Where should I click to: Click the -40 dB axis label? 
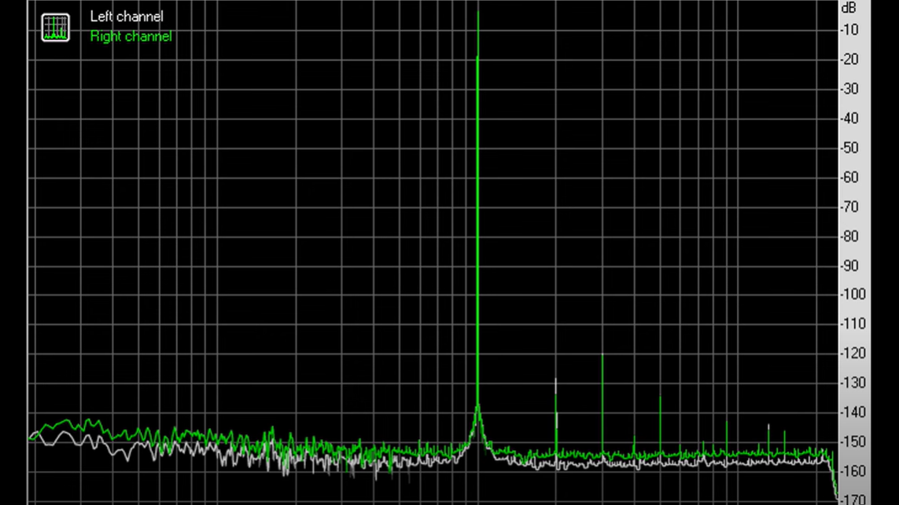tap(849, 119)
